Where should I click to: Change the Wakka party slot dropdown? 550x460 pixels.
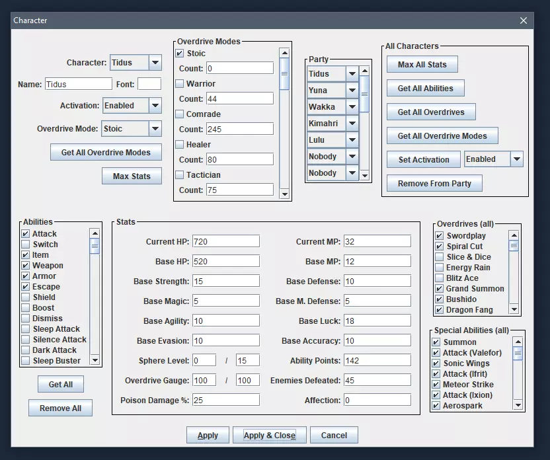click(x=352, y=107)
